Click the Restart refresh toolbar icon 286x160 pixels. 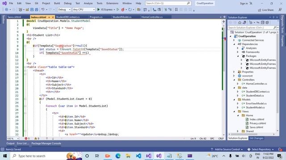point(130,10)
